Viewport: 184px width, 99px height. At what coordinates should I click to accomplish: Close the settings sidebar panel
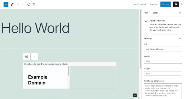(180, 13)
